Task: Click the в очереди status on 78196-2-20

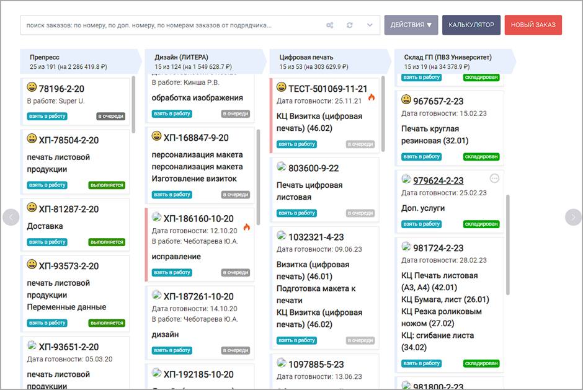Action: click(x=111, y=116)
